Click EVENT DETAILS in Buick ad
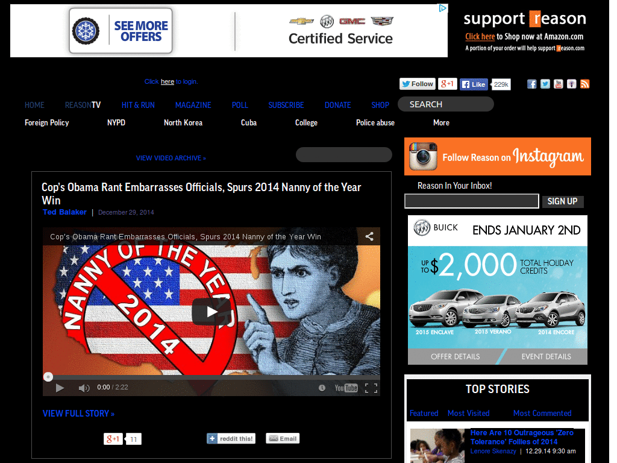Image resolution: width=617 pixels, height=463 pixels. pos(546,356)
